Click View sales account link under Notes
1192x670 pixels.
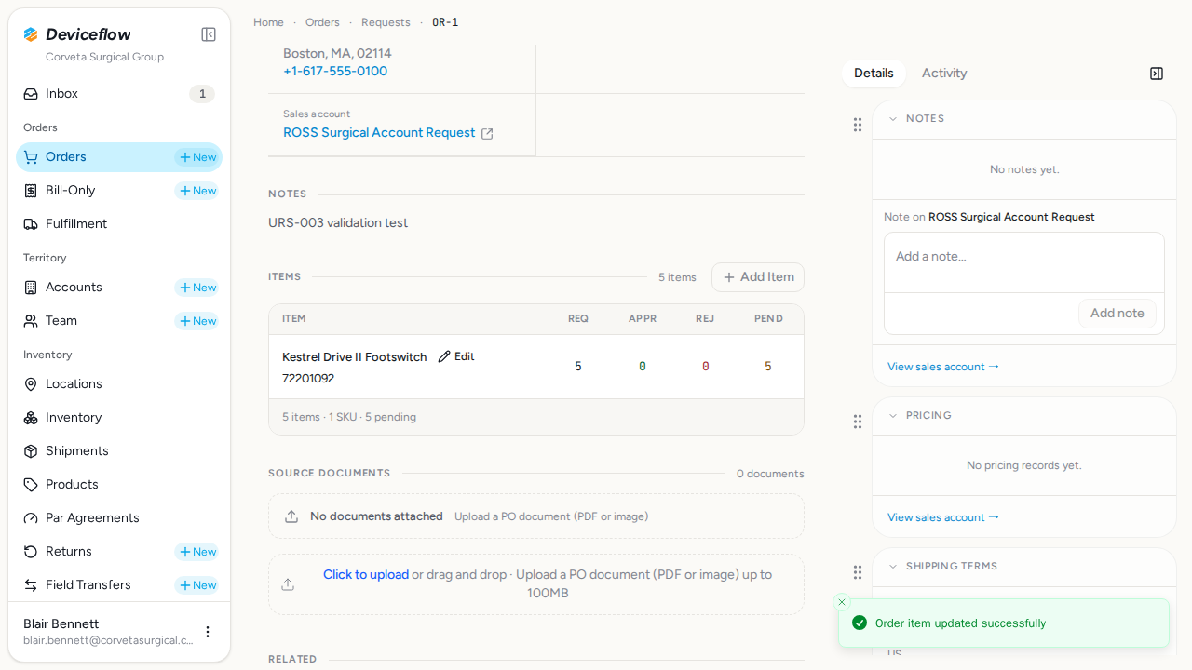[x=943, y=367]
